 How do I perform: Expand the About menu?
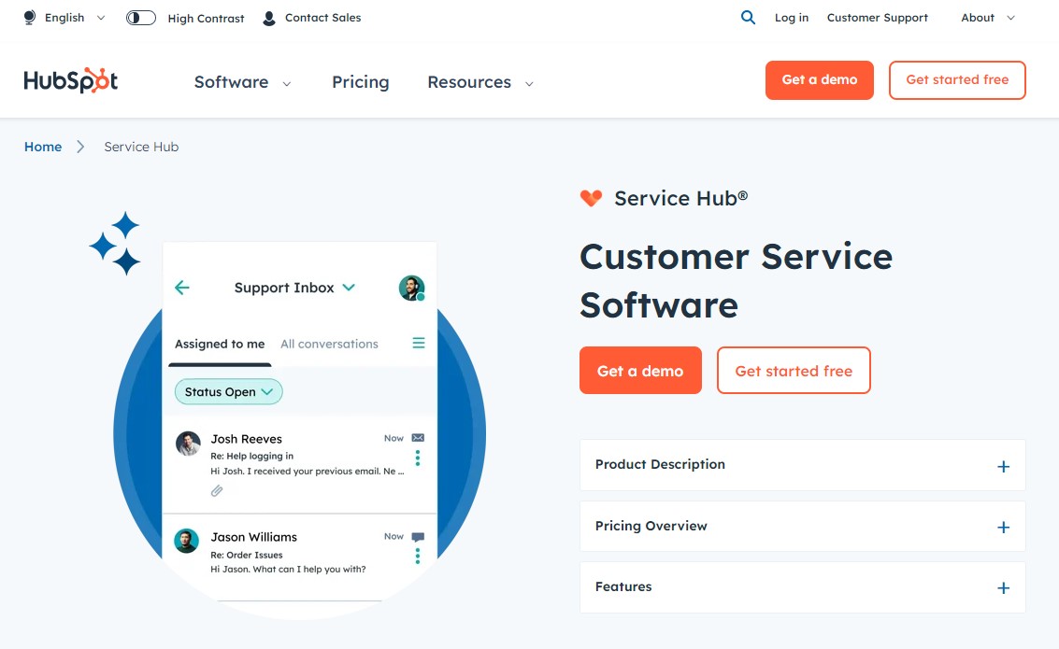tap(984, 17)
